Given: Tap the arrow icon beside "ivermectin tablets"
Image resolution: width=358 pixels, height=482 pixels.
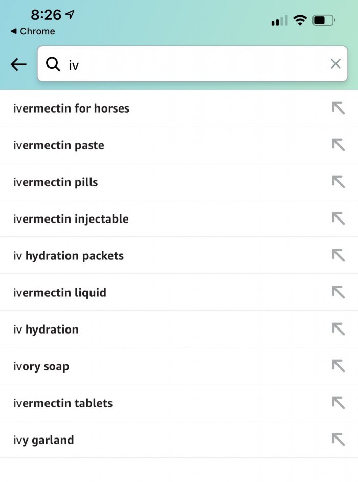Looking at the screenshot, I should pyautogui.click(x=338, y=403).
